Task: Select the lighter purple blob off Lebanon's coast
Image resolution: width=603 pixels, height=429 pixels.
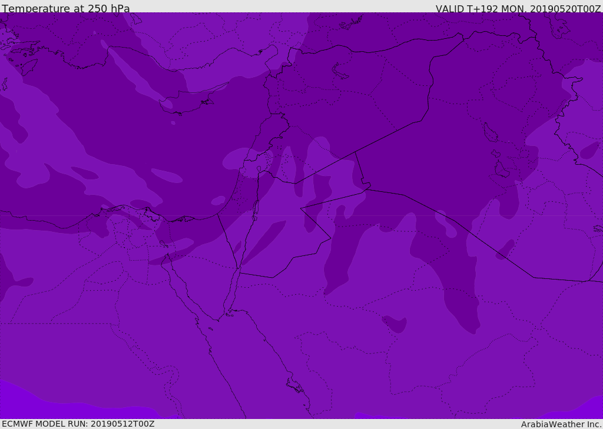Action: coord(236,159)
